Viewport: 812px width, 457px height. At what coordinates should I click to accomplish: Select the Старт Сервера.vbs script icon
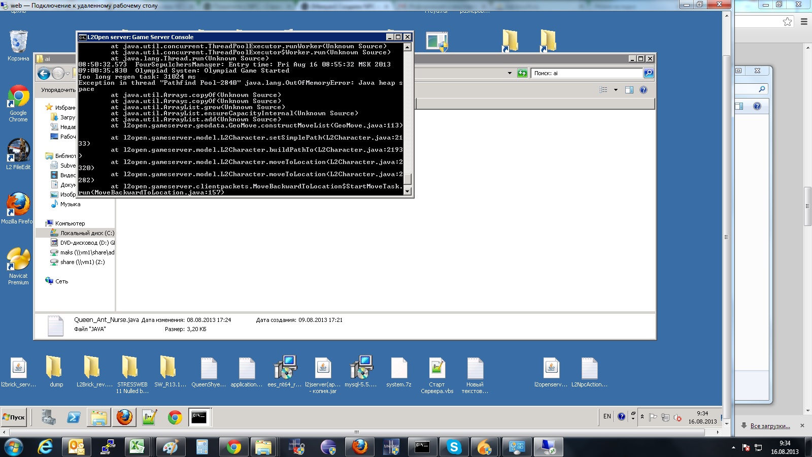click(437, 375)
